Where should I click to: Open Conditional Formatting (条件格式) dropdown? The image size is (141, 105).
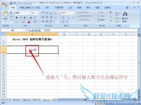(83, 12)
